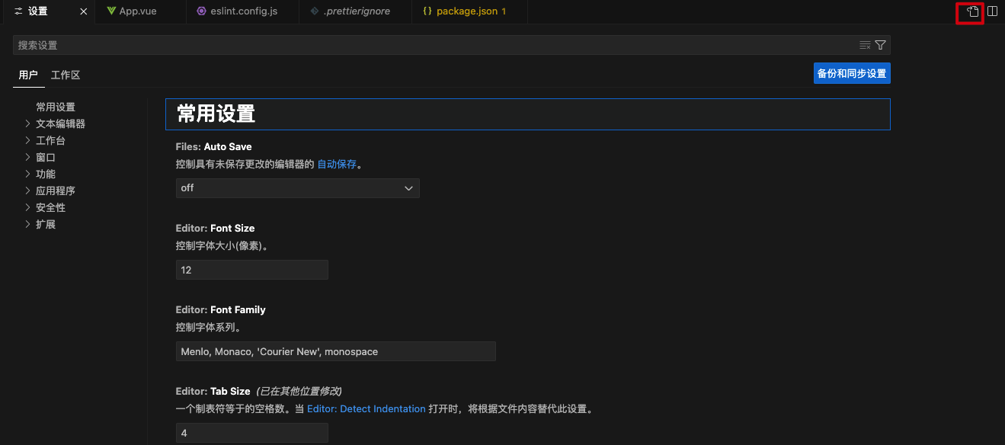1005x445 pixels.
Task: Click the Editor: Tab Size setting title
Action: click(x=213, y=391)
